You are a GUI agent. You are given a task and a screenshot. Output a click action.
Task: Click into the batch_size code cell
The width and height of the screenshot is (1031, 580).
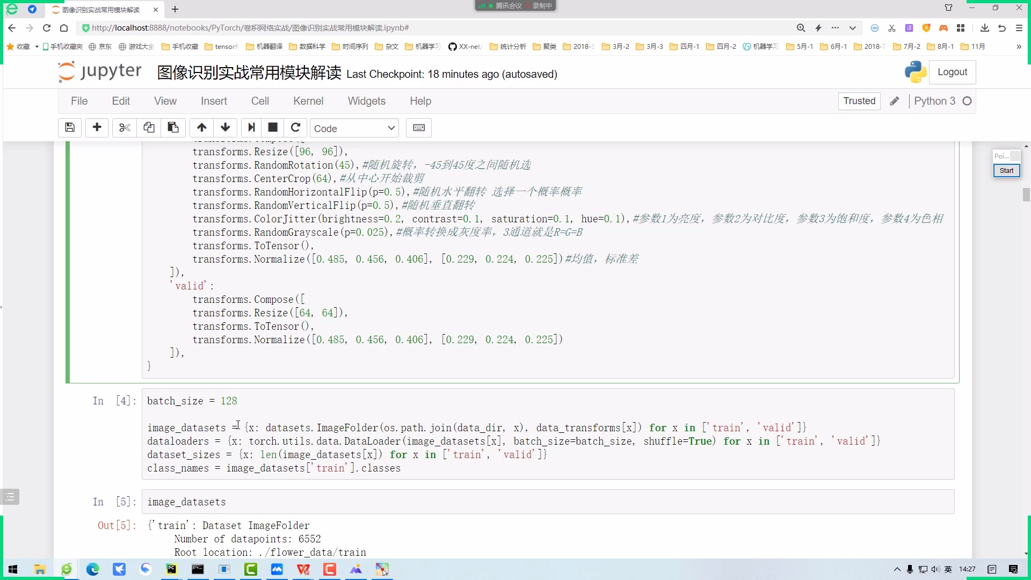[x=548, y=434]
